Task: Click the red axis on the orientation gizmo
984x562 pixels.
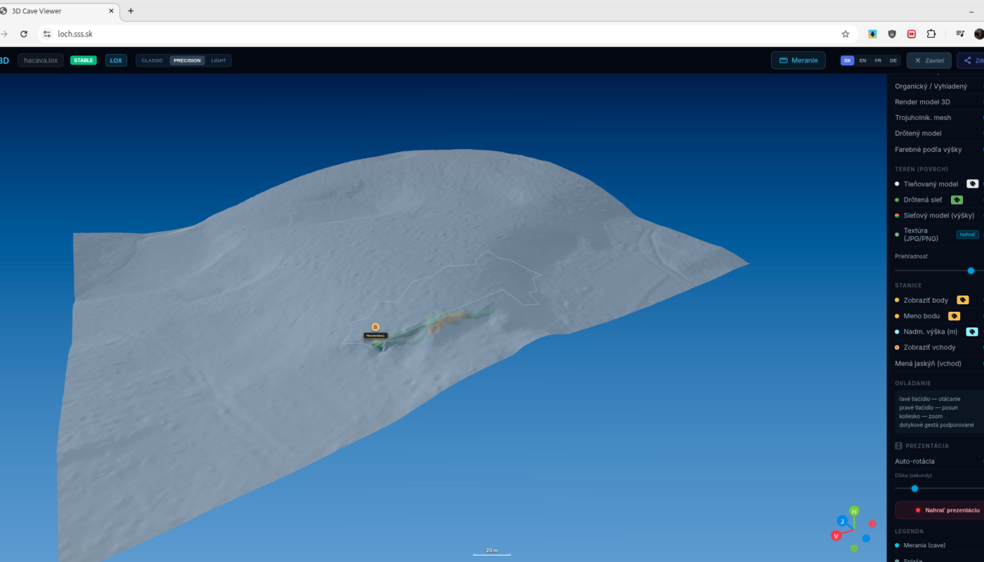Action: [x=836, y=535]
